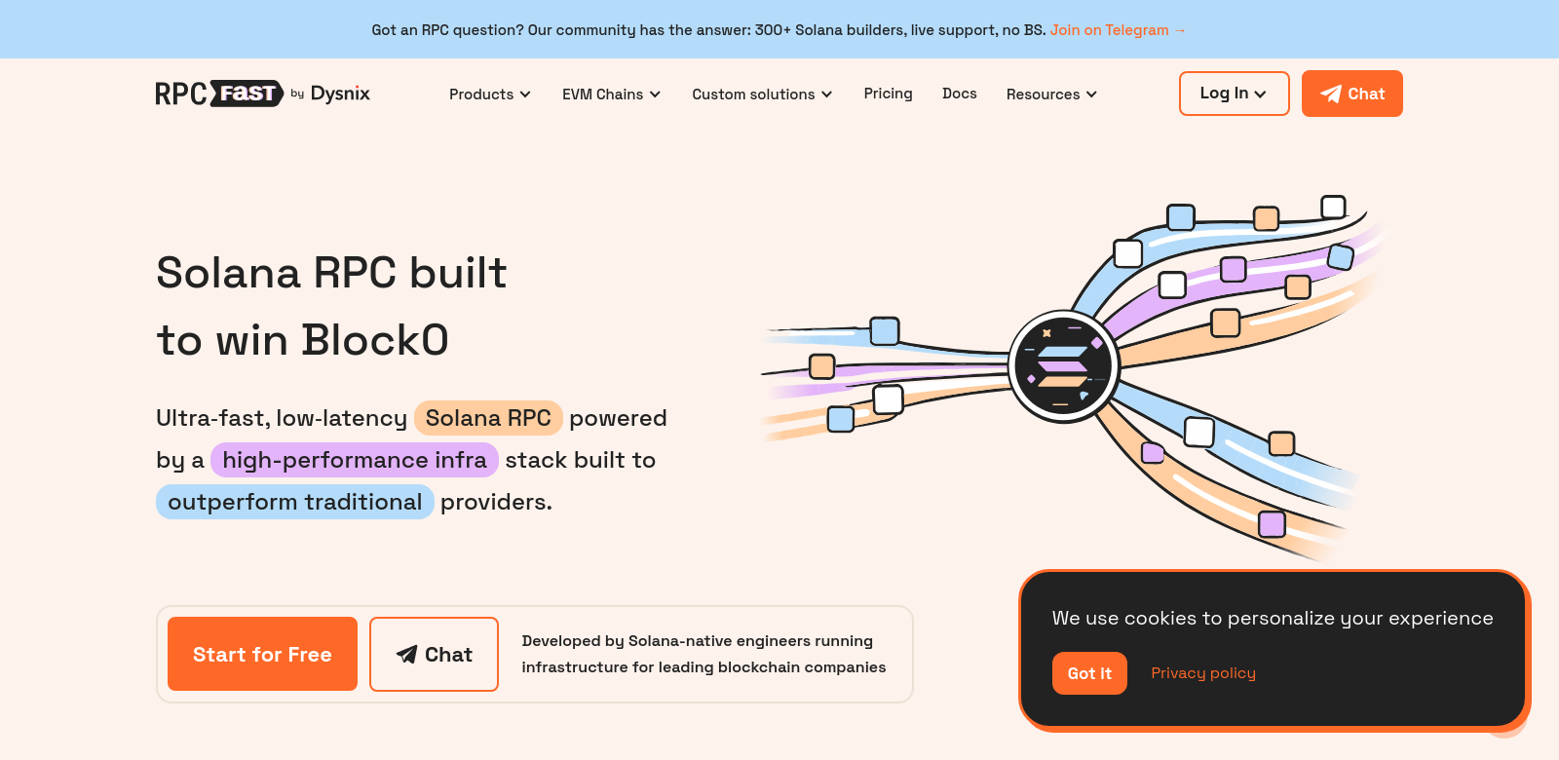
Task: Open the Pricing page
Action: (x=888, y=94)
